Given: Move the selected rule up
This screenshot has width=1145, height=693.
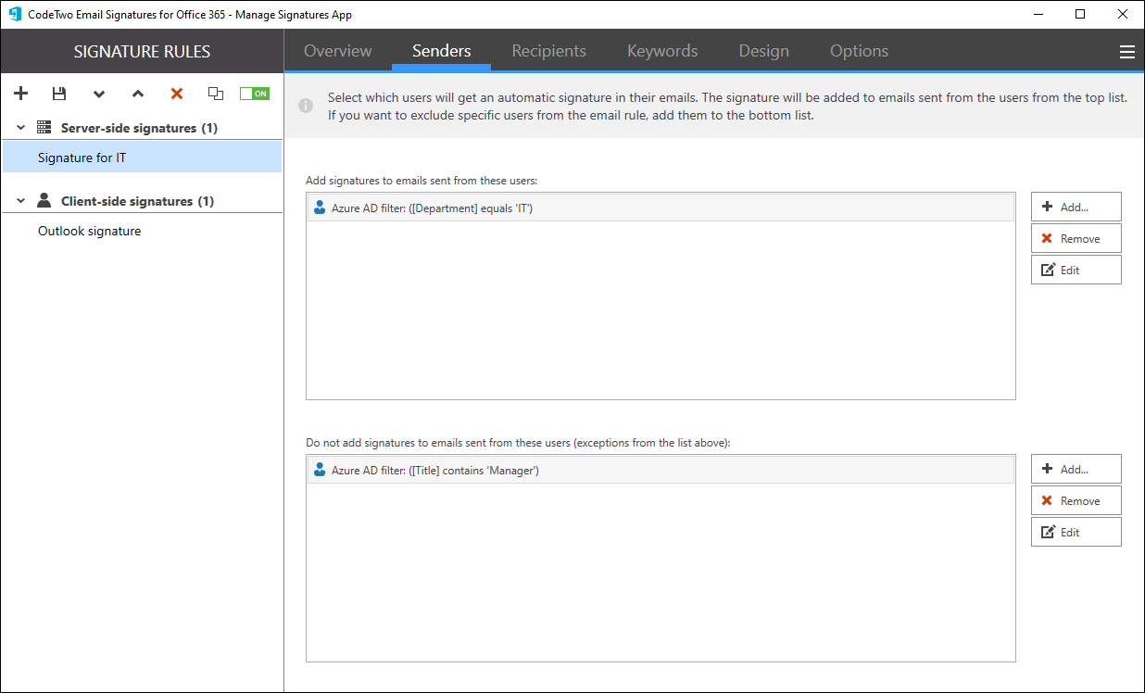Looking at the screenshot, I should pos(138,94).
